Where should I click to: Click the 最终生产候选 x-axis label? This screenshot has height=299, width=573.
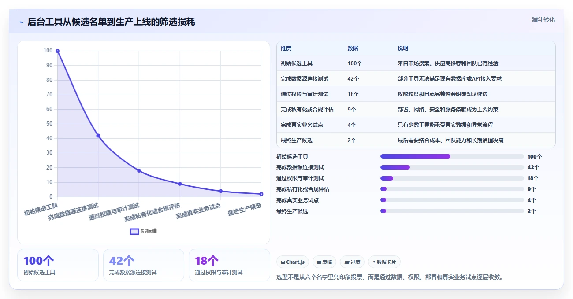245,209
